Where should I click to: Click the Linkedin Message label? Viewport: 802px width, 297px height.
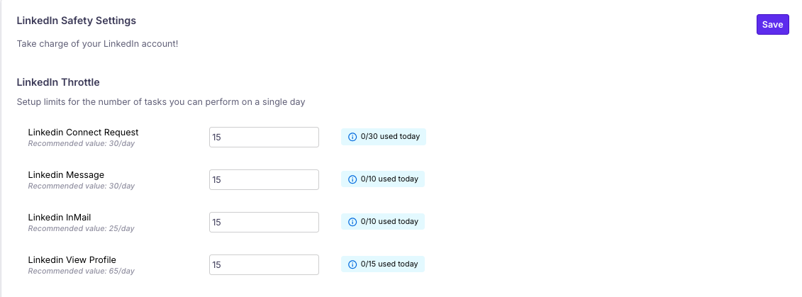(66, 174)
